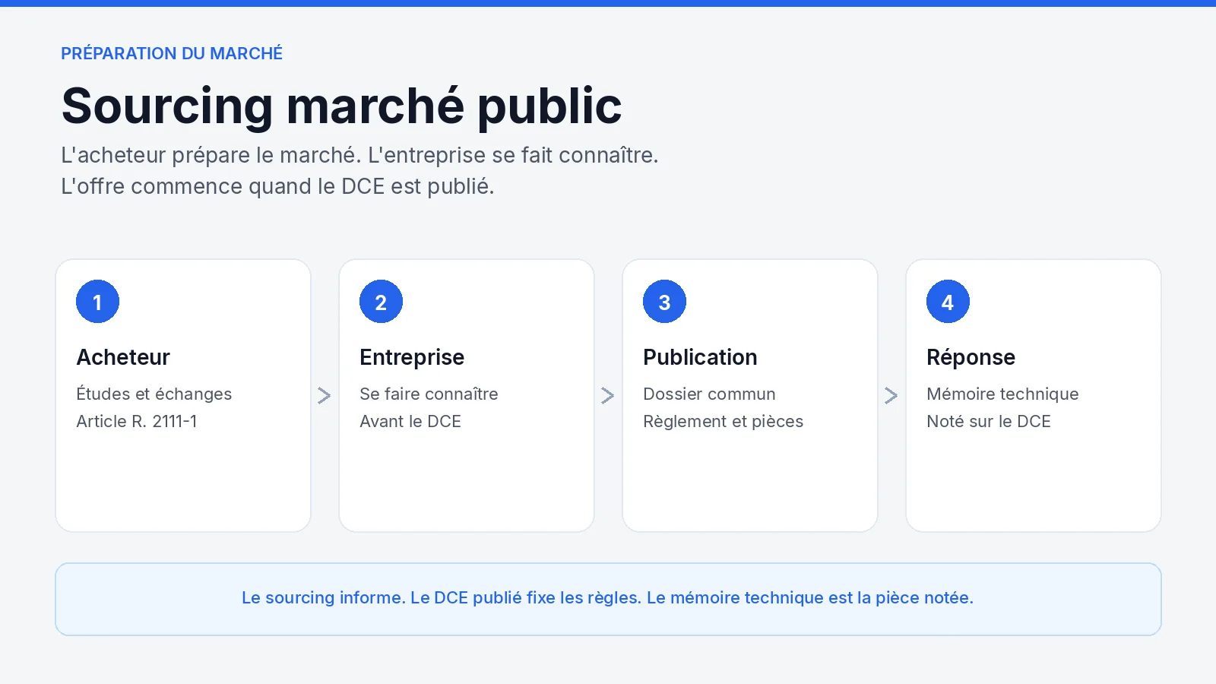Click the chevron between Acheteur and Entreprise
1216x684 pixels.
tap(325, 395)
